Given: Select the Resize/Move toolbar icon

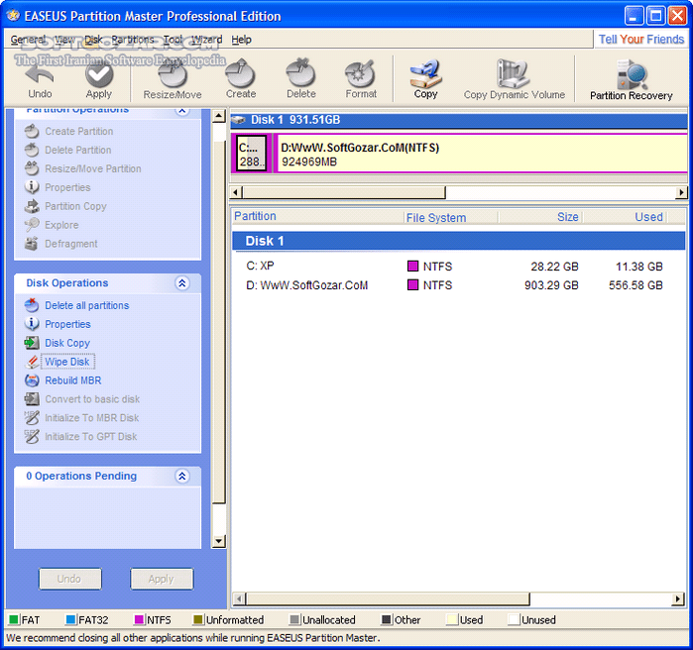Looking at the screenshot, I should 173,74.
